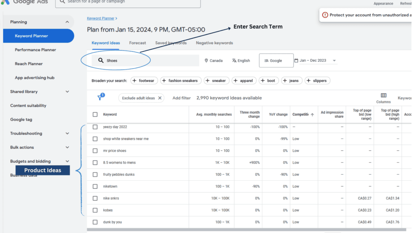Click the search magnifier icon beside Shoes

[101, 61]
